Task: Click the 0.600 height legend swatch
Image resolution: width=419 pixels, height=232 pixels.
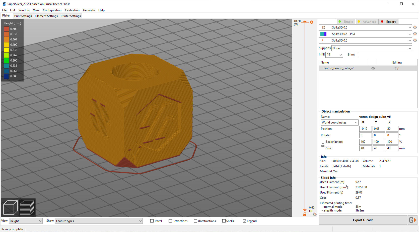Action: point(7,29)
